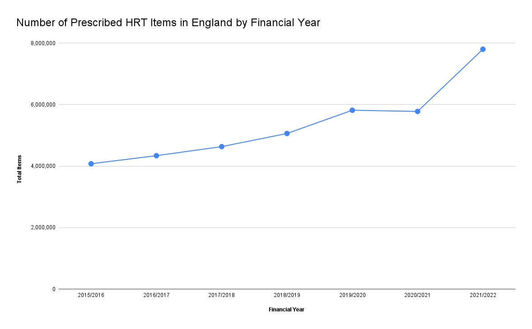Click the 0 y-axis label
The image size is (532, 329).
(x=54, y=289)
